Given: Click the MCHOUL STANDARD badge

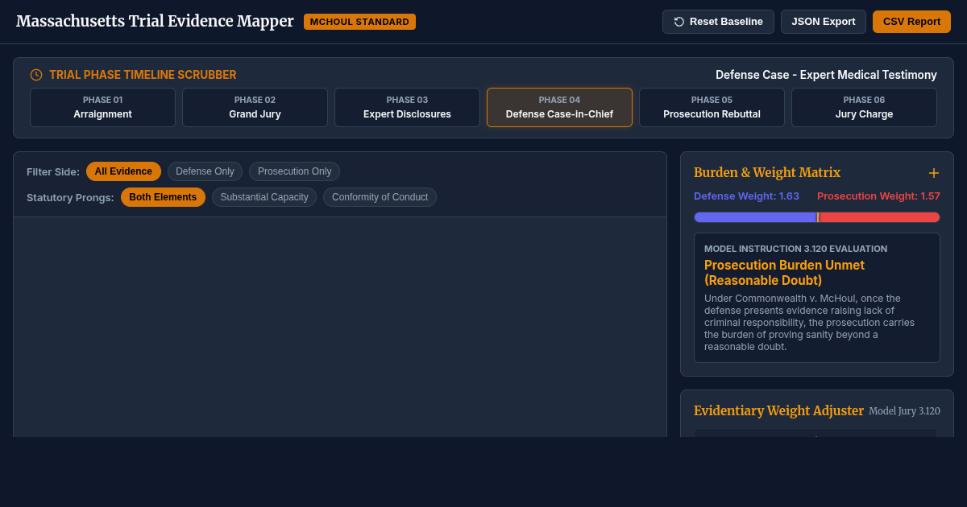Looking at the screenshot, I should click(x=359, y=22).
